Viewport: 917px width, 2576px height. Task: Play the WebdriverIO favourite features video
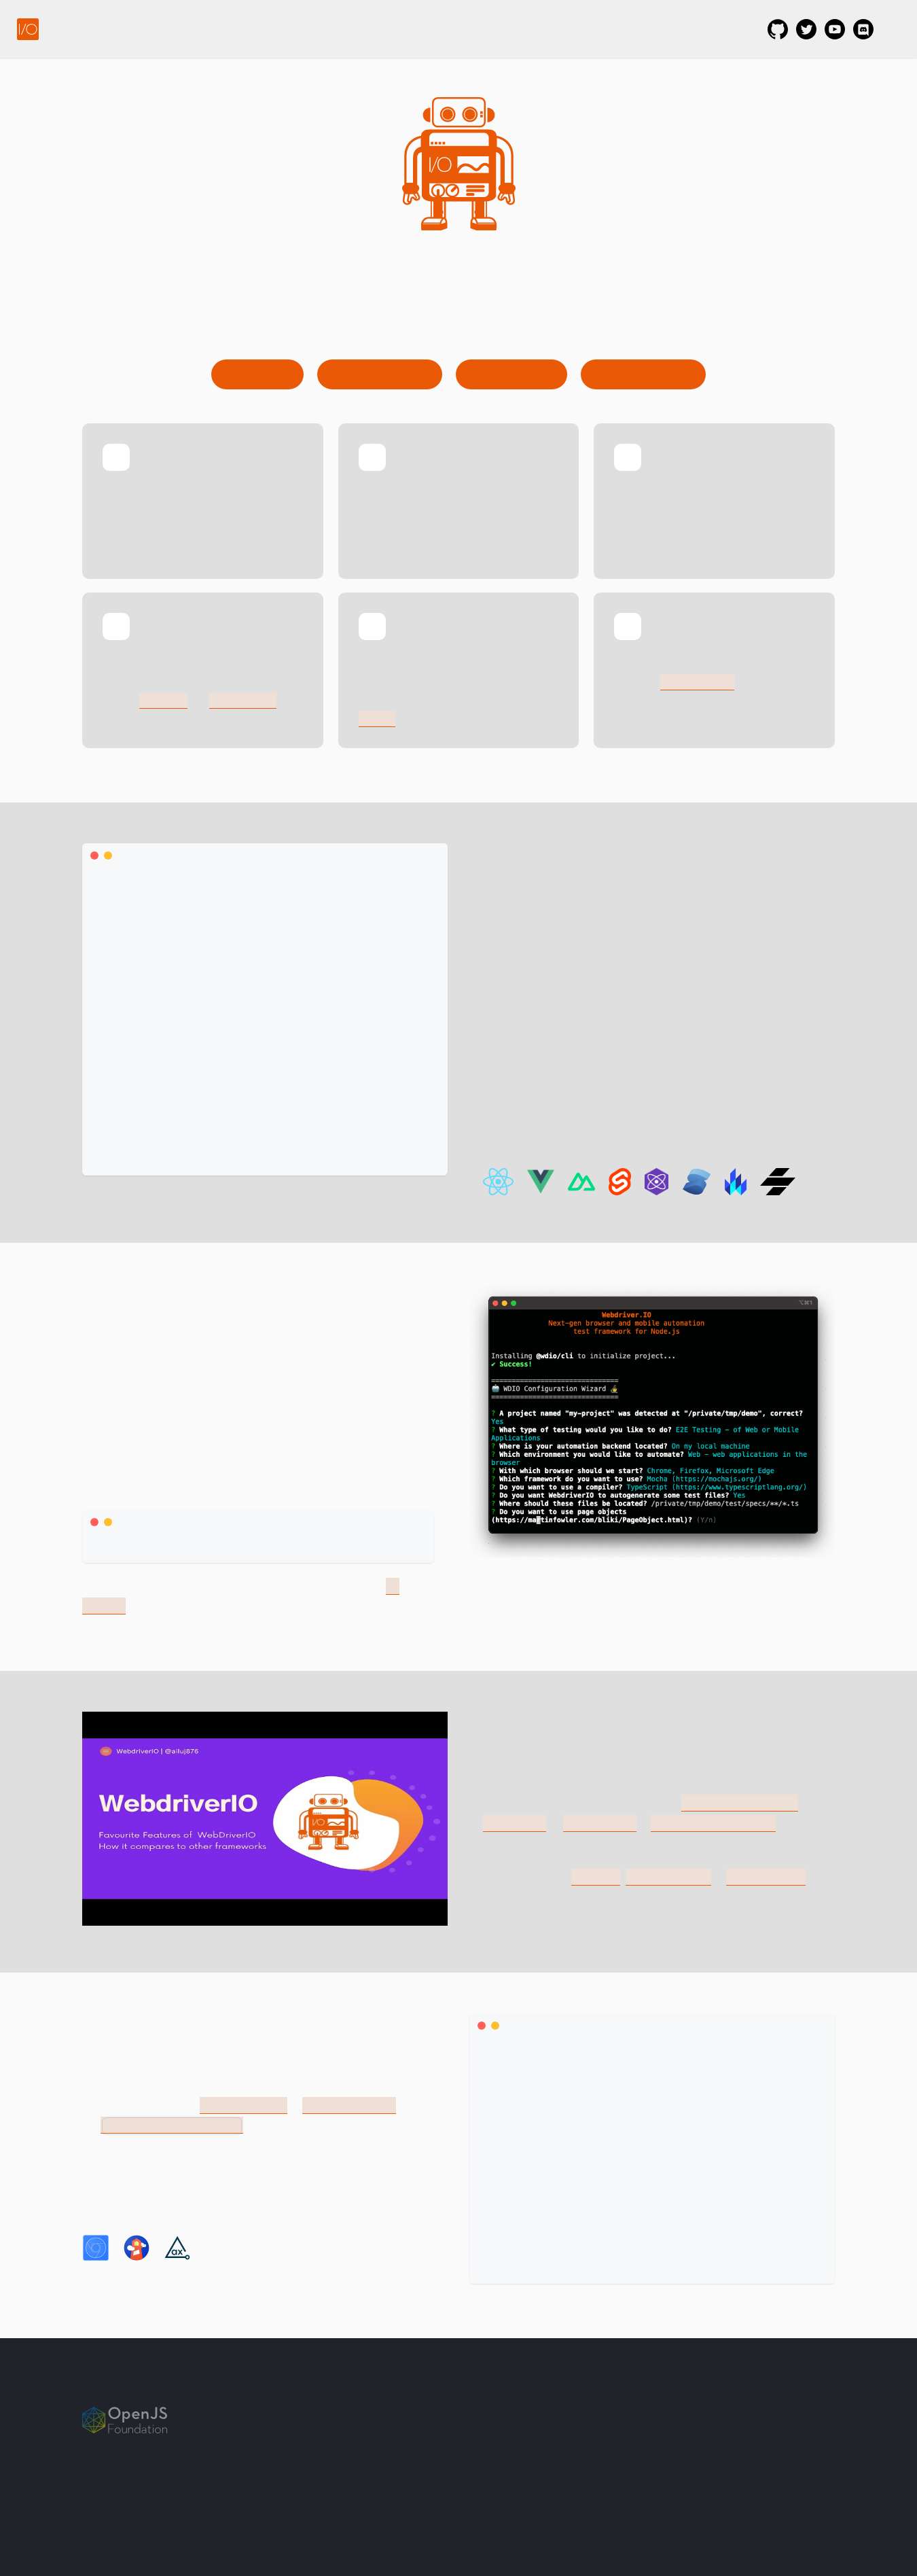[x=265, y=1818]
